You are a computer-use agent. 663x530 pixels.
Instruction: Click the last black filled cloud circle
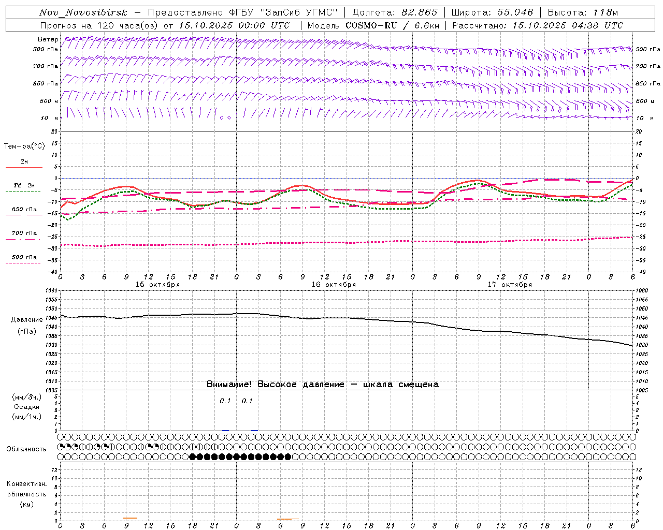288,457
